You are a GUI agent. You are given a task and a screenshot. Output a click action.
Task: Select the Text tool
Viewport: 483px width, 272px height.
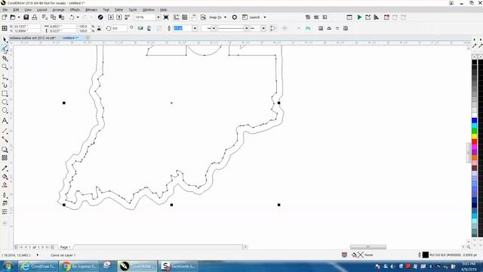click(5, 121)
